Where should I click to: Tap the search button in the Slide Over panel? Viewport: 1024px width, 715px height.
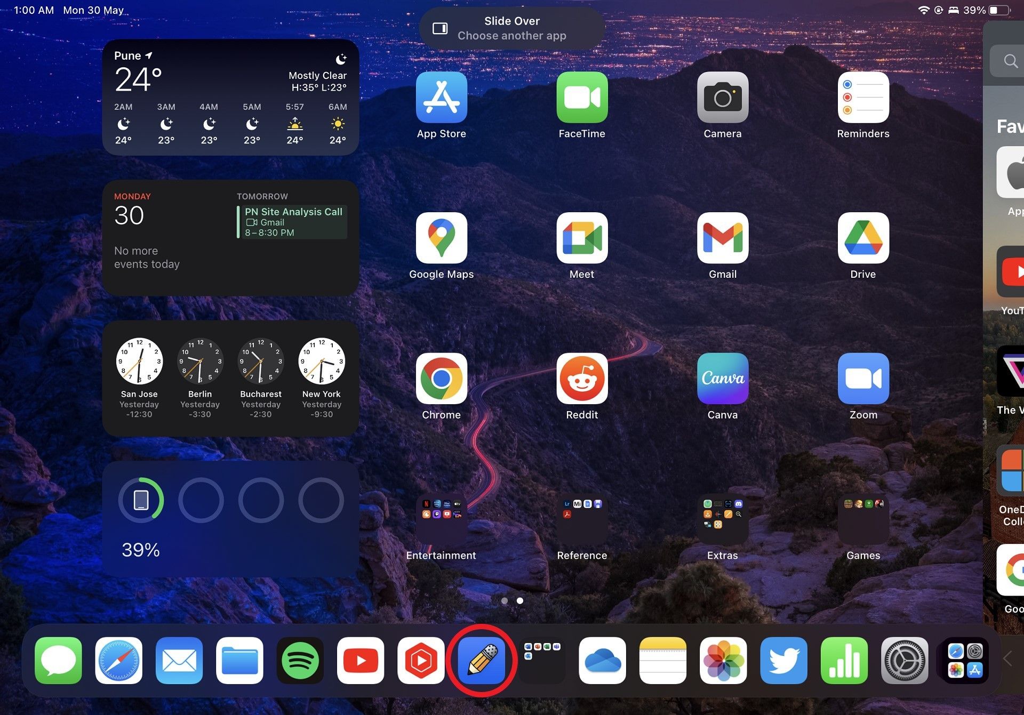coord(1011,60)
